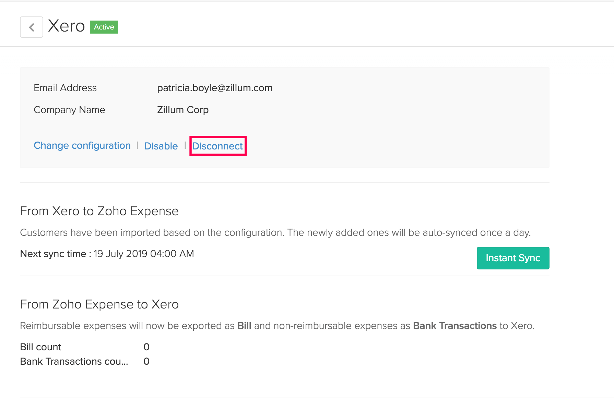Click the Disconnect link
This screenshot has width=614, height=412.
[x=217, y=146]
